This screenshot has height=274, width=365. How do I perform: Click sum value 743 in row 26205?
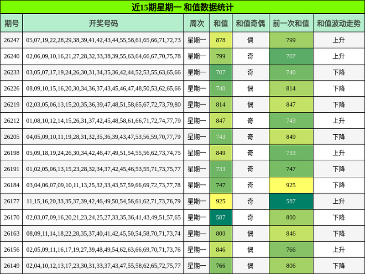(x=221, y=137)
